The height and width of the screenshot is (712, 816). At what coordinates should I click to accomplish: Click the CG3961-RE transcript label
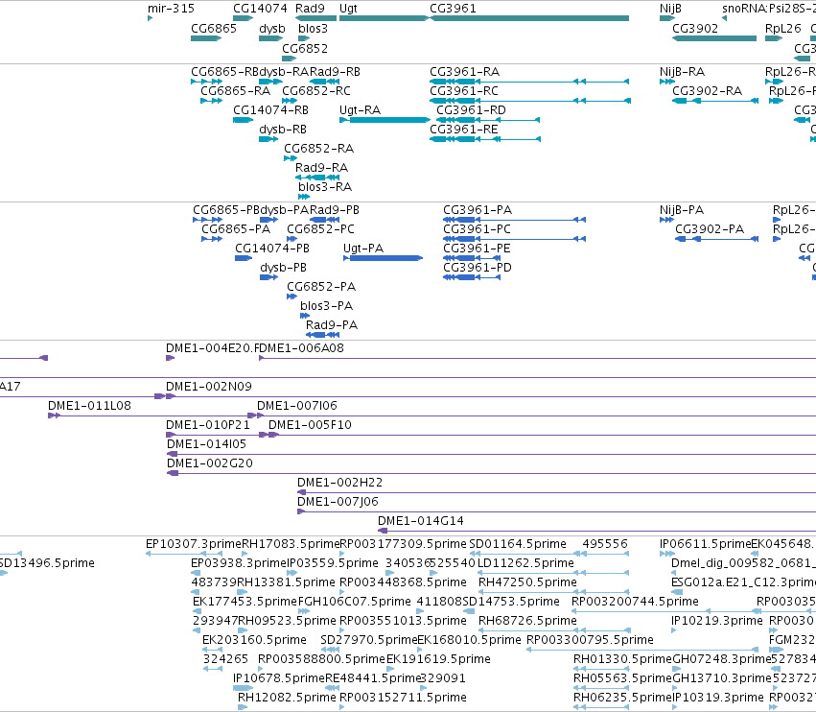pyautogui.click(x=464, y=130)
